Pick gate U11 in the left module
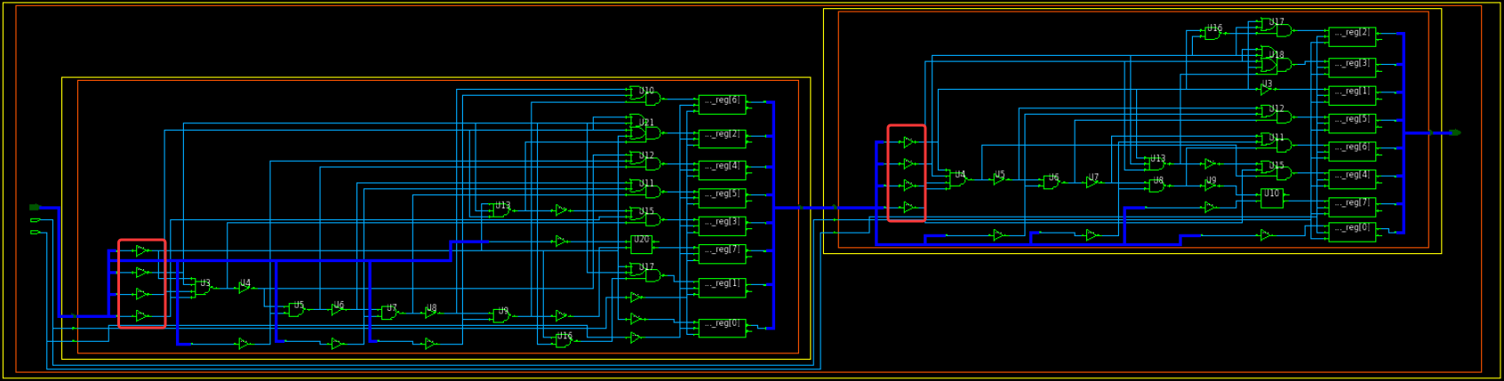The height and width of the screenshot is (381, 1504). pos(644,189)
